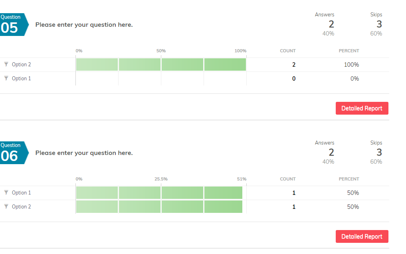The width and height of the screenshot is (406, 254).
Task: Click filter icon beside Option 1 in Question 06
Action: (x=6, y=192)
